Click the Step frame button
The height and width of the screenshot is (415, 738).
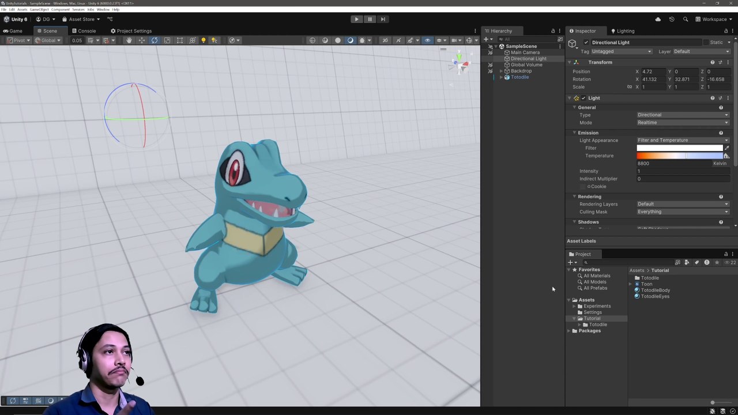click(383, 19)
